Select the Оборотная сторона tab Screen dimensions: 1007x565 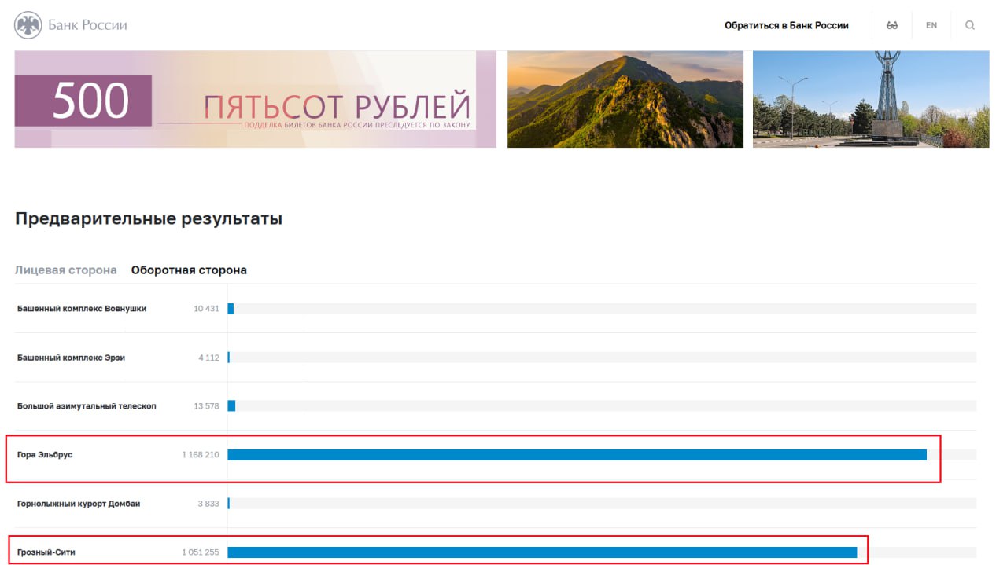(189, 270)
